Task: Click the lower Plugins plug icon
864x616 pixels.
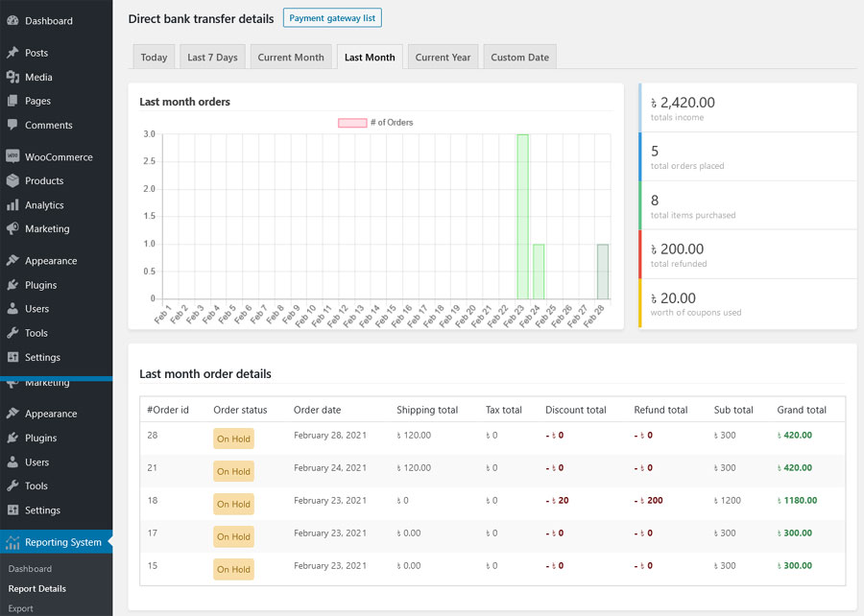Action: [12, 438]
